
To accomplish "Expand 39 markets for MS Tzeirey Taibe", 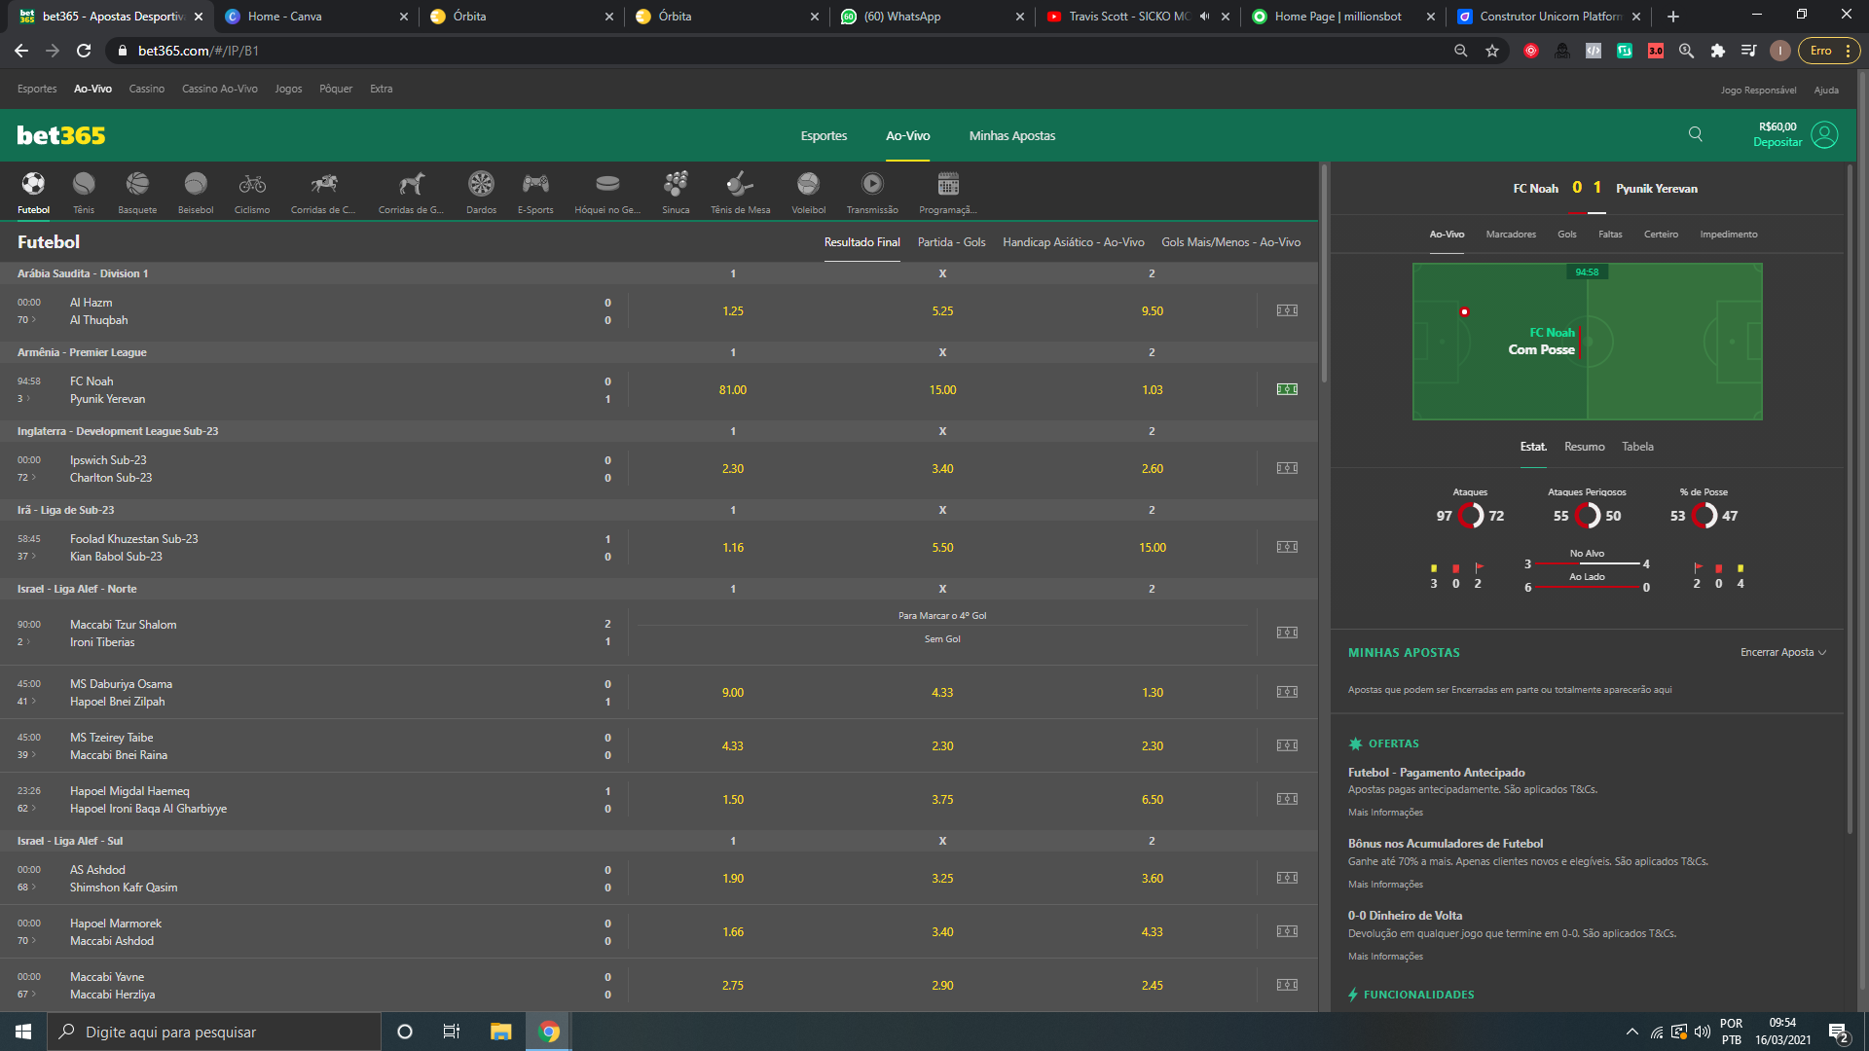I will [26, 755].
